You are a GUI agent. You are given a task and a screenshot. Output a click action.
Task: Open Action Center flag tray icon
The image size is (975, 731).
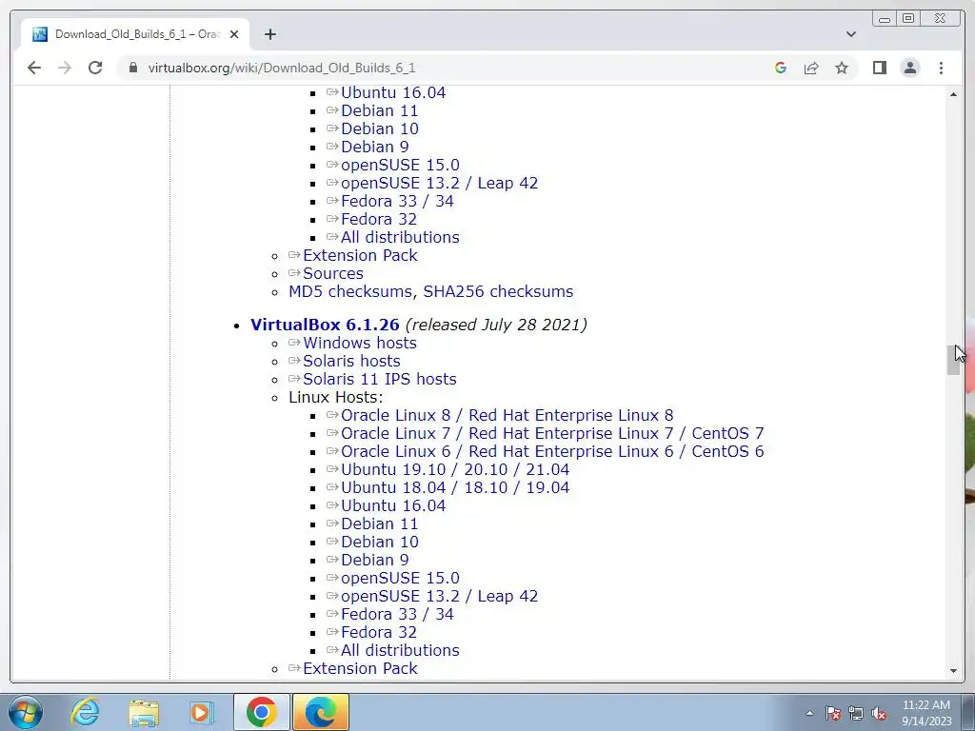833,713
